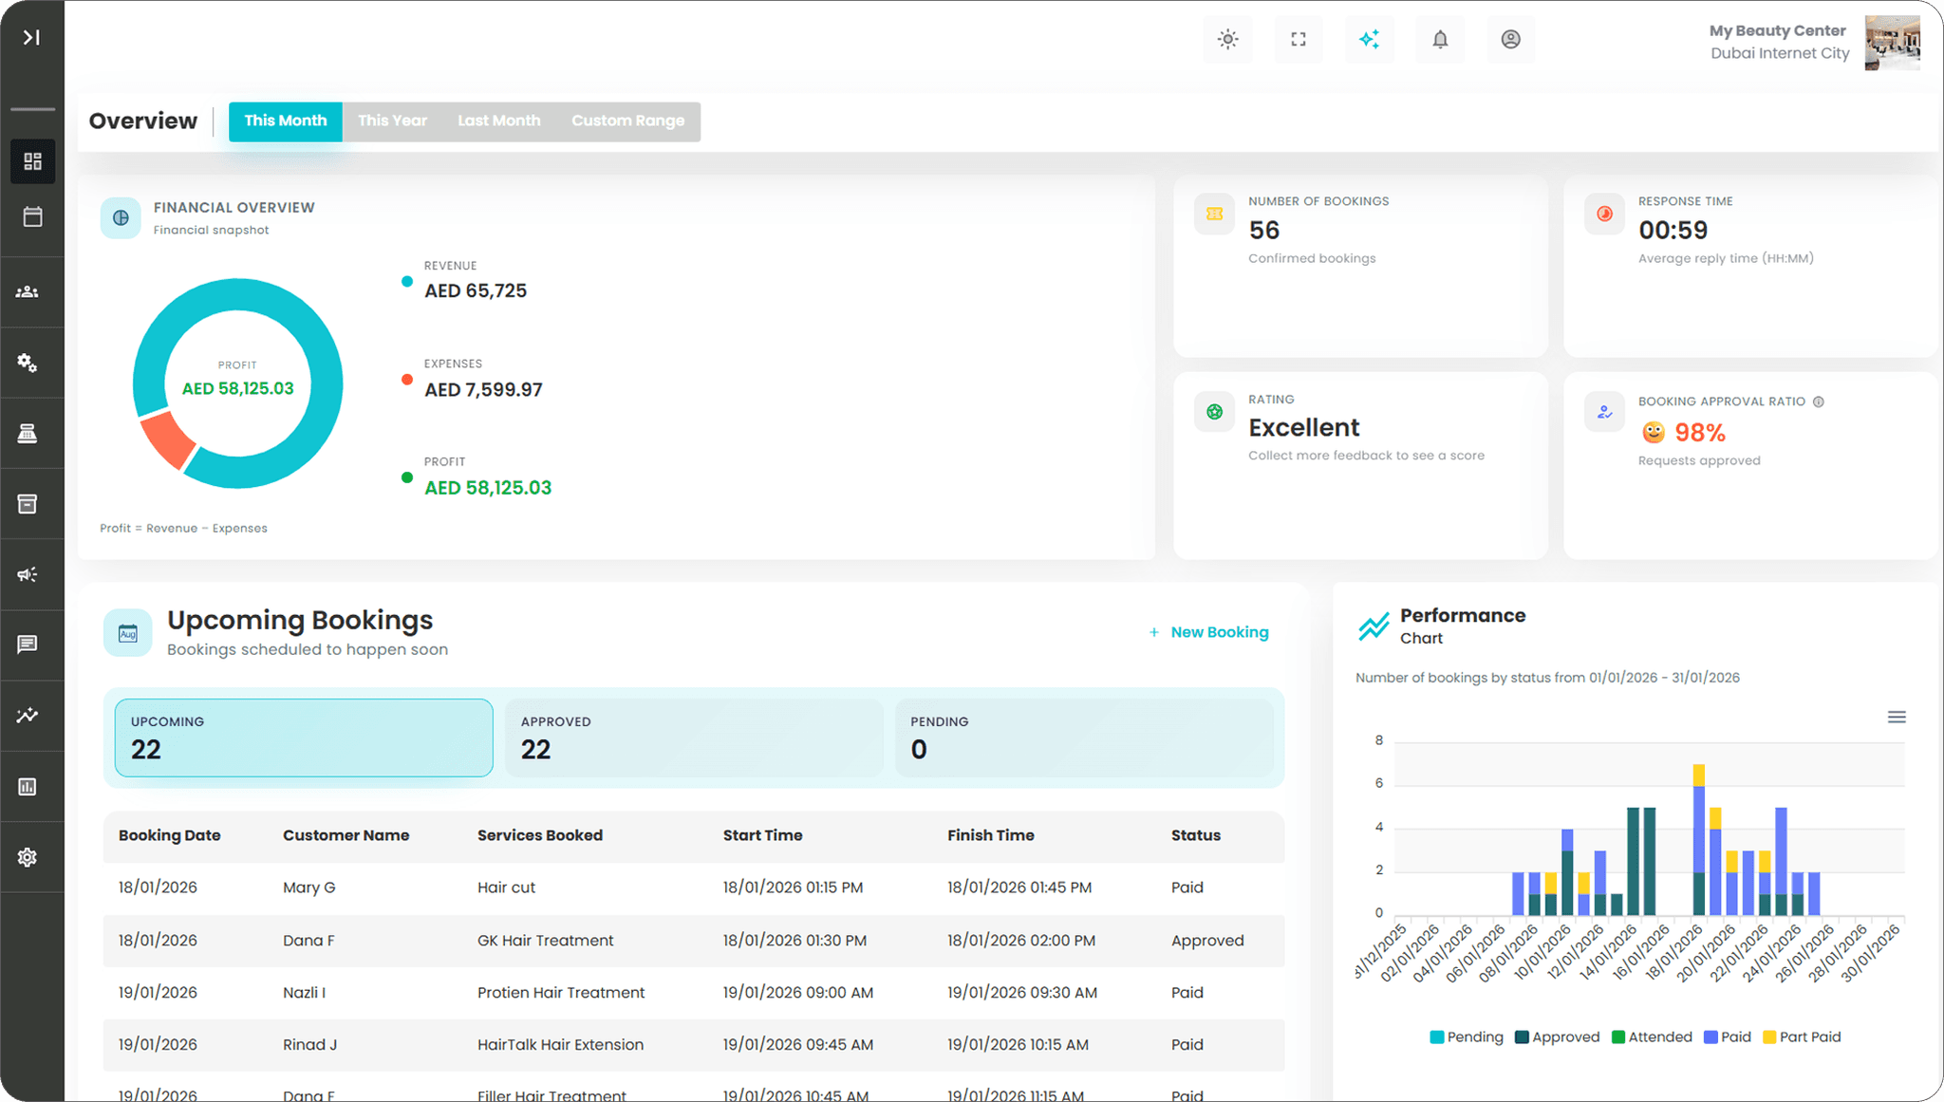Image resolution: width=1944 pixels, height=1102 pixels.
Task: Open the AI sparkles assistant icon
Action: click(x=1369, y=39)
